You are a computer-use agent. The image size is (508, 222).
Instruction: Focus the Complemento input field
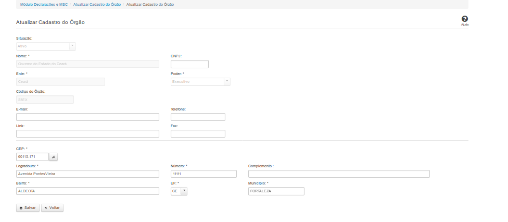(339, 174)
